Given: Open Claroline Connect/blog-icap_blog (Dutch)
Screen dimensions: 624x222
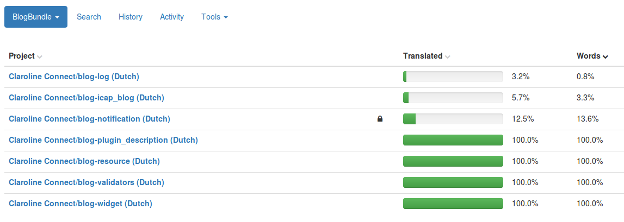Looking at the screenshot, I should click(87, 98).
